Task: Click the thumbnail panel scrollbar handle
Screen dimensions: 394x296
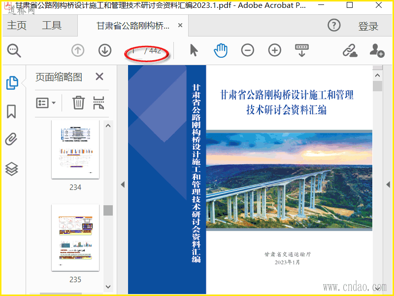Action: [x=108, y=210]
